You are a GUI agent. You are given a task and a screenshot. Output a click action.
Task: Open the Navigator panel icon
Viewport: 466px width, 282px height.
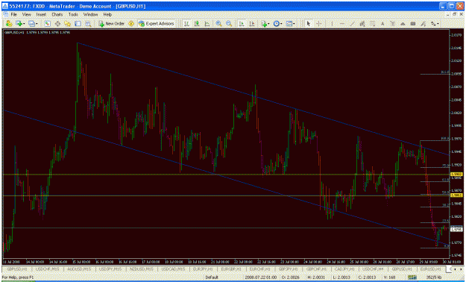(x=67, y=24)
